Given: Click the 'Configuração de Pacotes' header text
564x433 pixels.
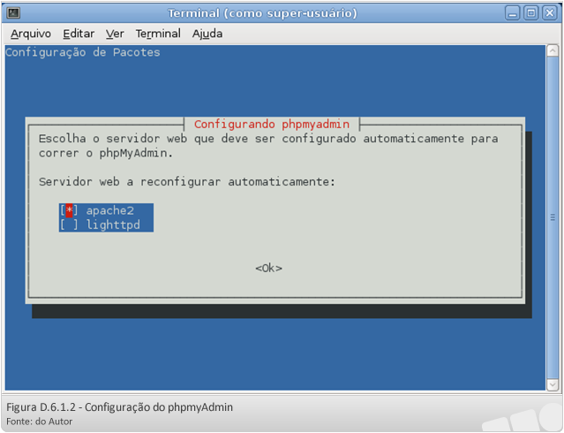Looking at the screenshot, I should (x=83, y=52).
